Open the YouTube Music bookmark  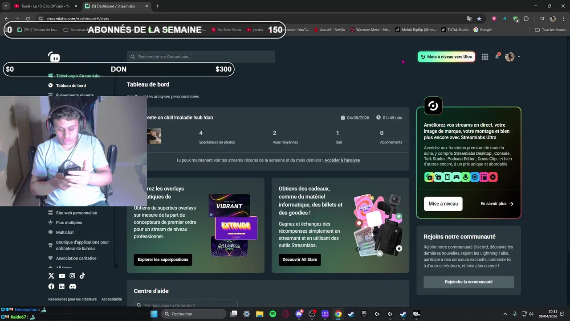pyautogui.click(x=227, y=30)
